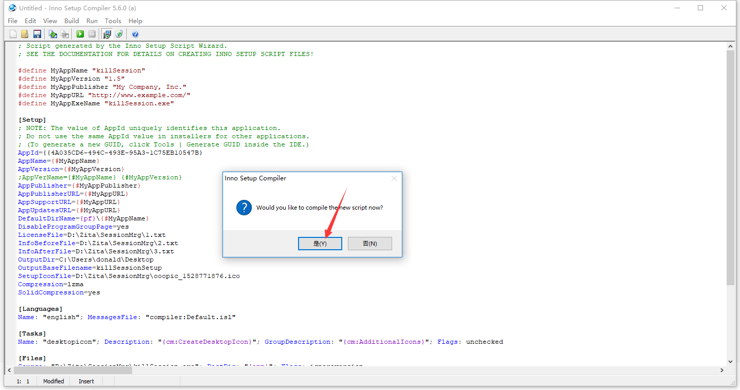Click the OutputDir=C:\Users\donald\Desktop line
This screenshot has height=390, width=740.
pyautogui.click(x=86, y=259)
